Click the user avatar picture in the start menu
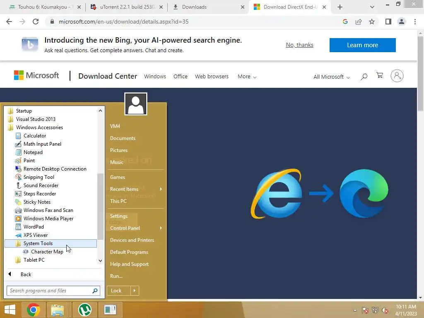This screenshot has width=424, height=318. point(136,104)
